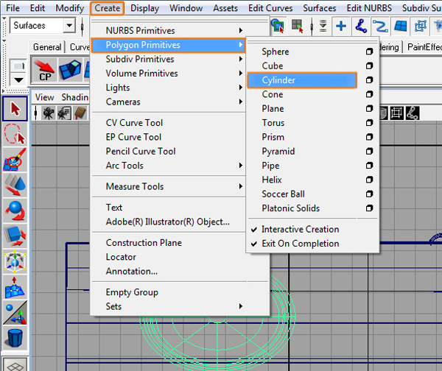
Task: Choose Construction Plane
Action: click(x=144, y=242)
